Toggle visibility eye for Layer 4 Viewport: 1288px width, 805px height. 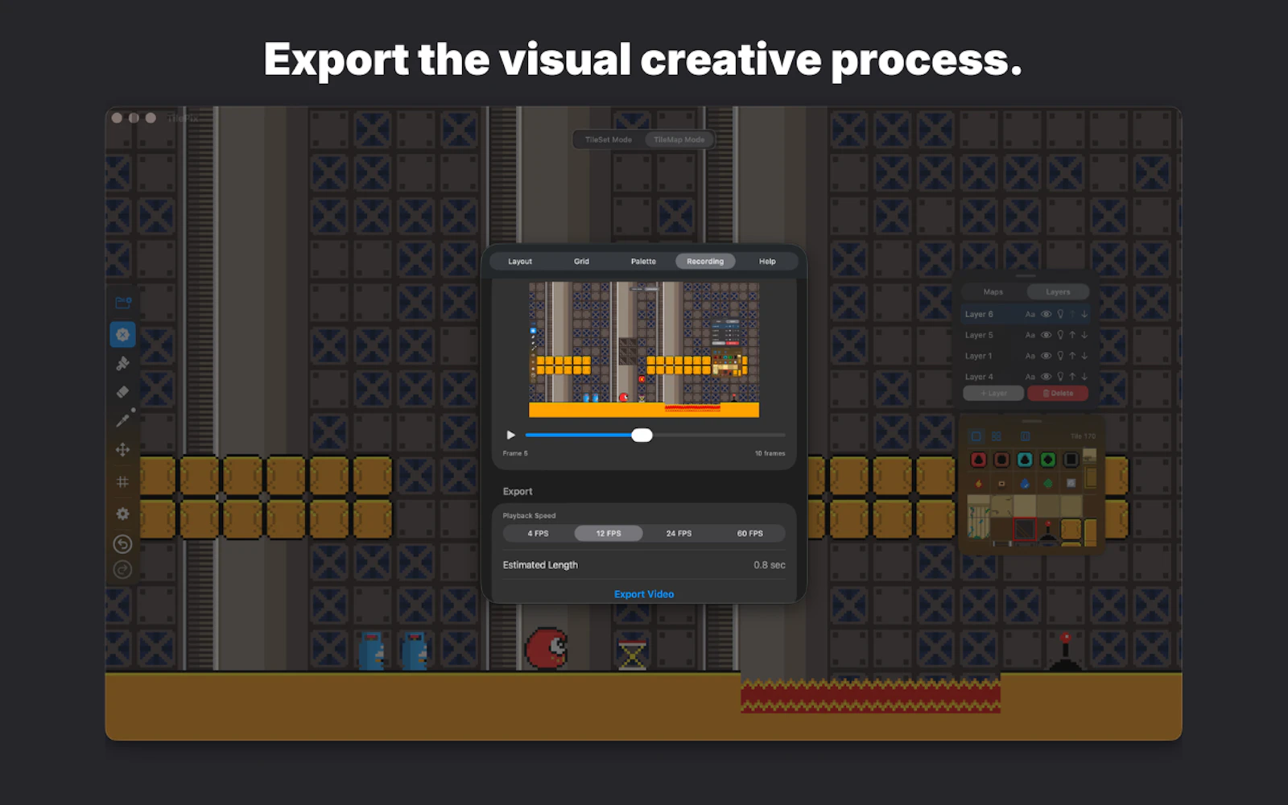click(1046, 377)
